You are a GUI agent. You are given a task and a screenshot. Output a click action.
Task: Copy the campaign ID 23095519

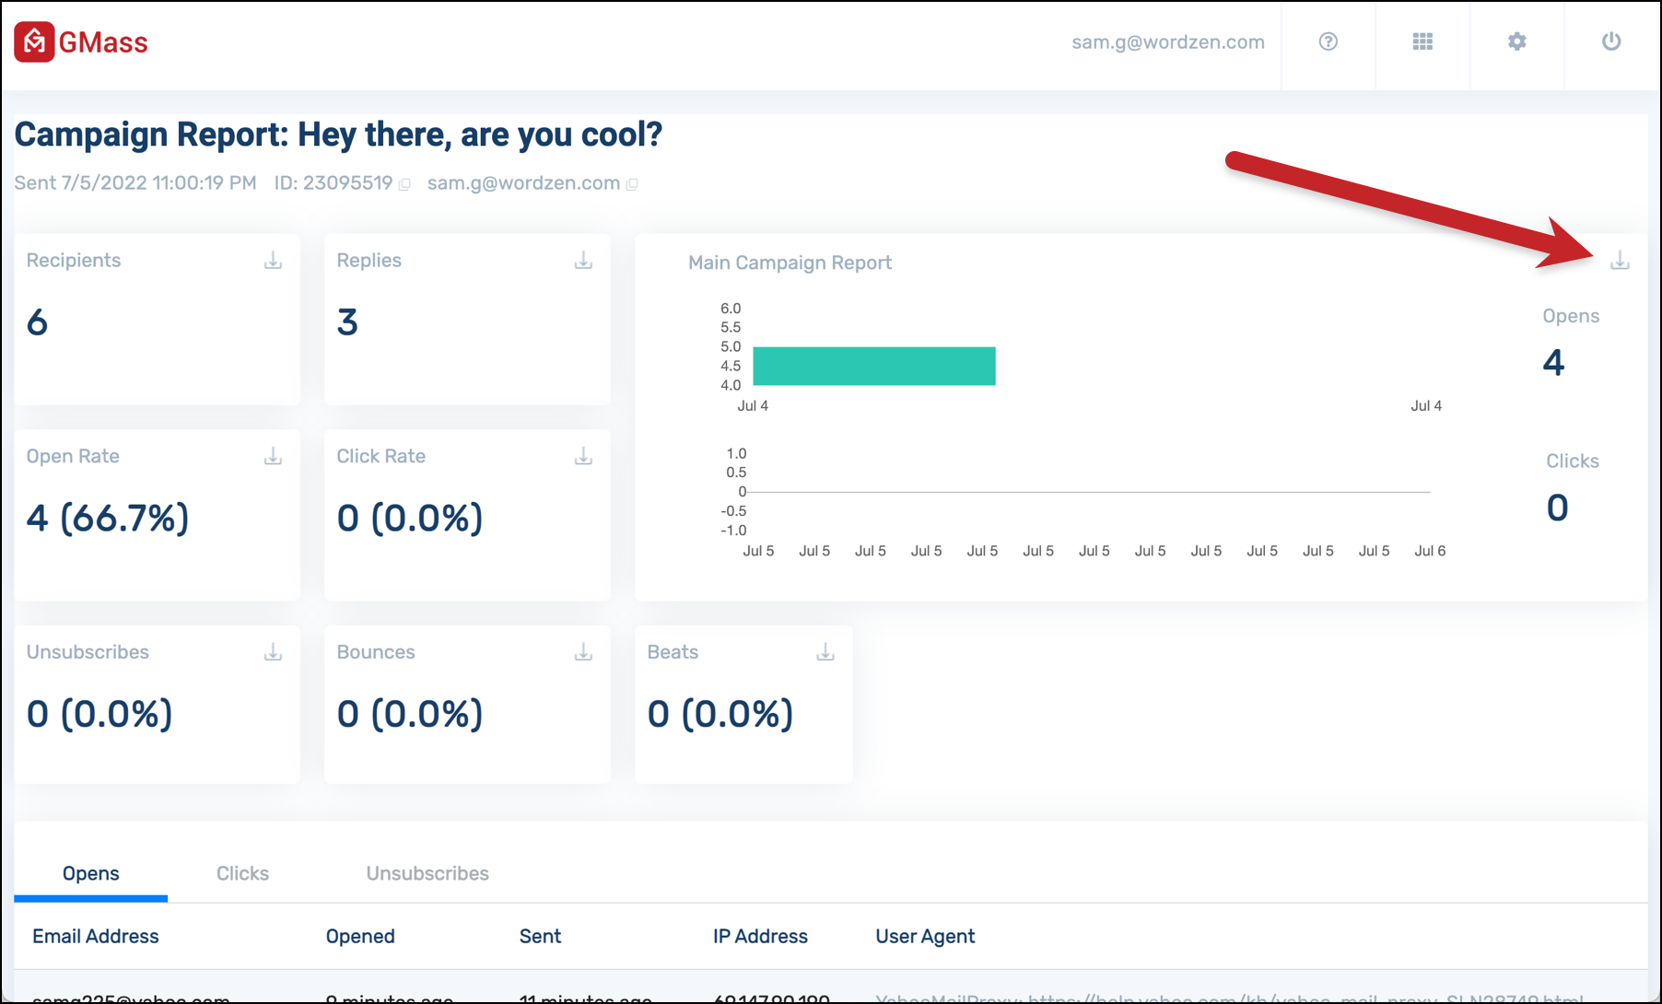point(404,184)
